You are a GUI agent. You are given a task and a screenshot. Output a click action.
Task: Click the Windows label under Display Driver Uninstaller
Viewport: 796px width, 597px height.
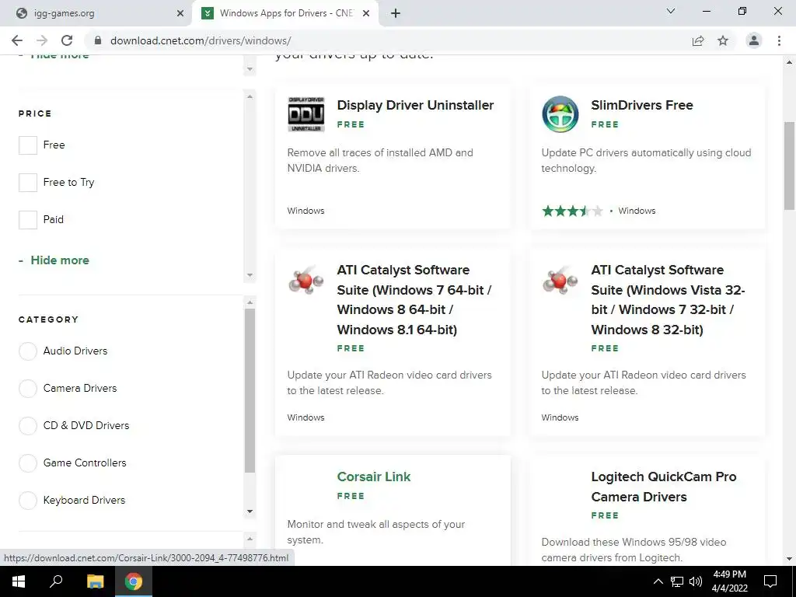coord(305,211)
